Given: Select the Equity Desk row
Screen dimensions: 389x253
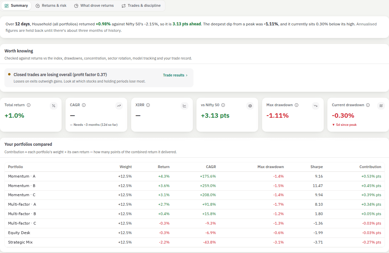Looking at the screenshot, I should pos(194,233).
